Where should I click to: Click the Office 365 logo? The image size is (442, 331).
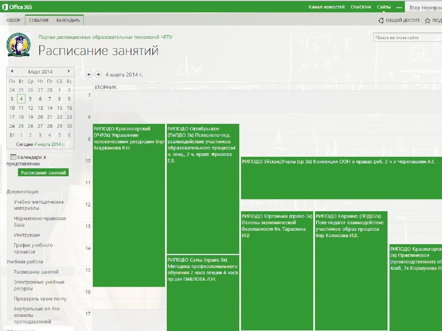coord(16,7)
